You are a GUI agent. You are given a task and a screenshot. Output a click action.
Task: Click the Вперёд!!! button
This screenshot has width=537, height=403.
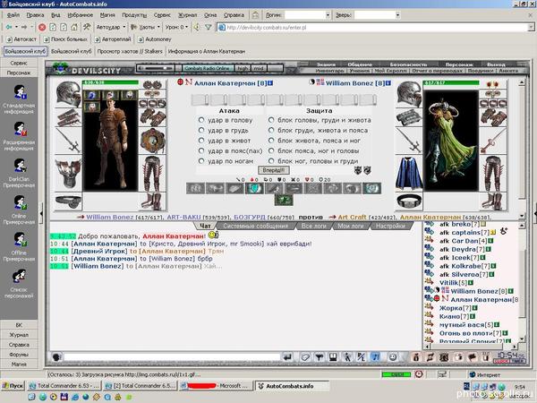[x=273, y=170]
